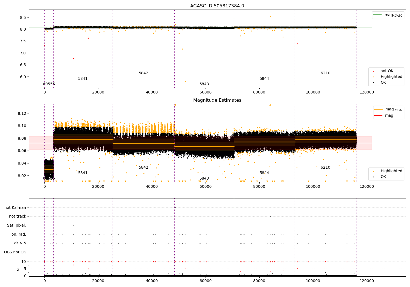Click the red not-OK point near magnitude 6.75
This screenshot has width=410, height=287.
pyautogui.click(x=73, y=58)
